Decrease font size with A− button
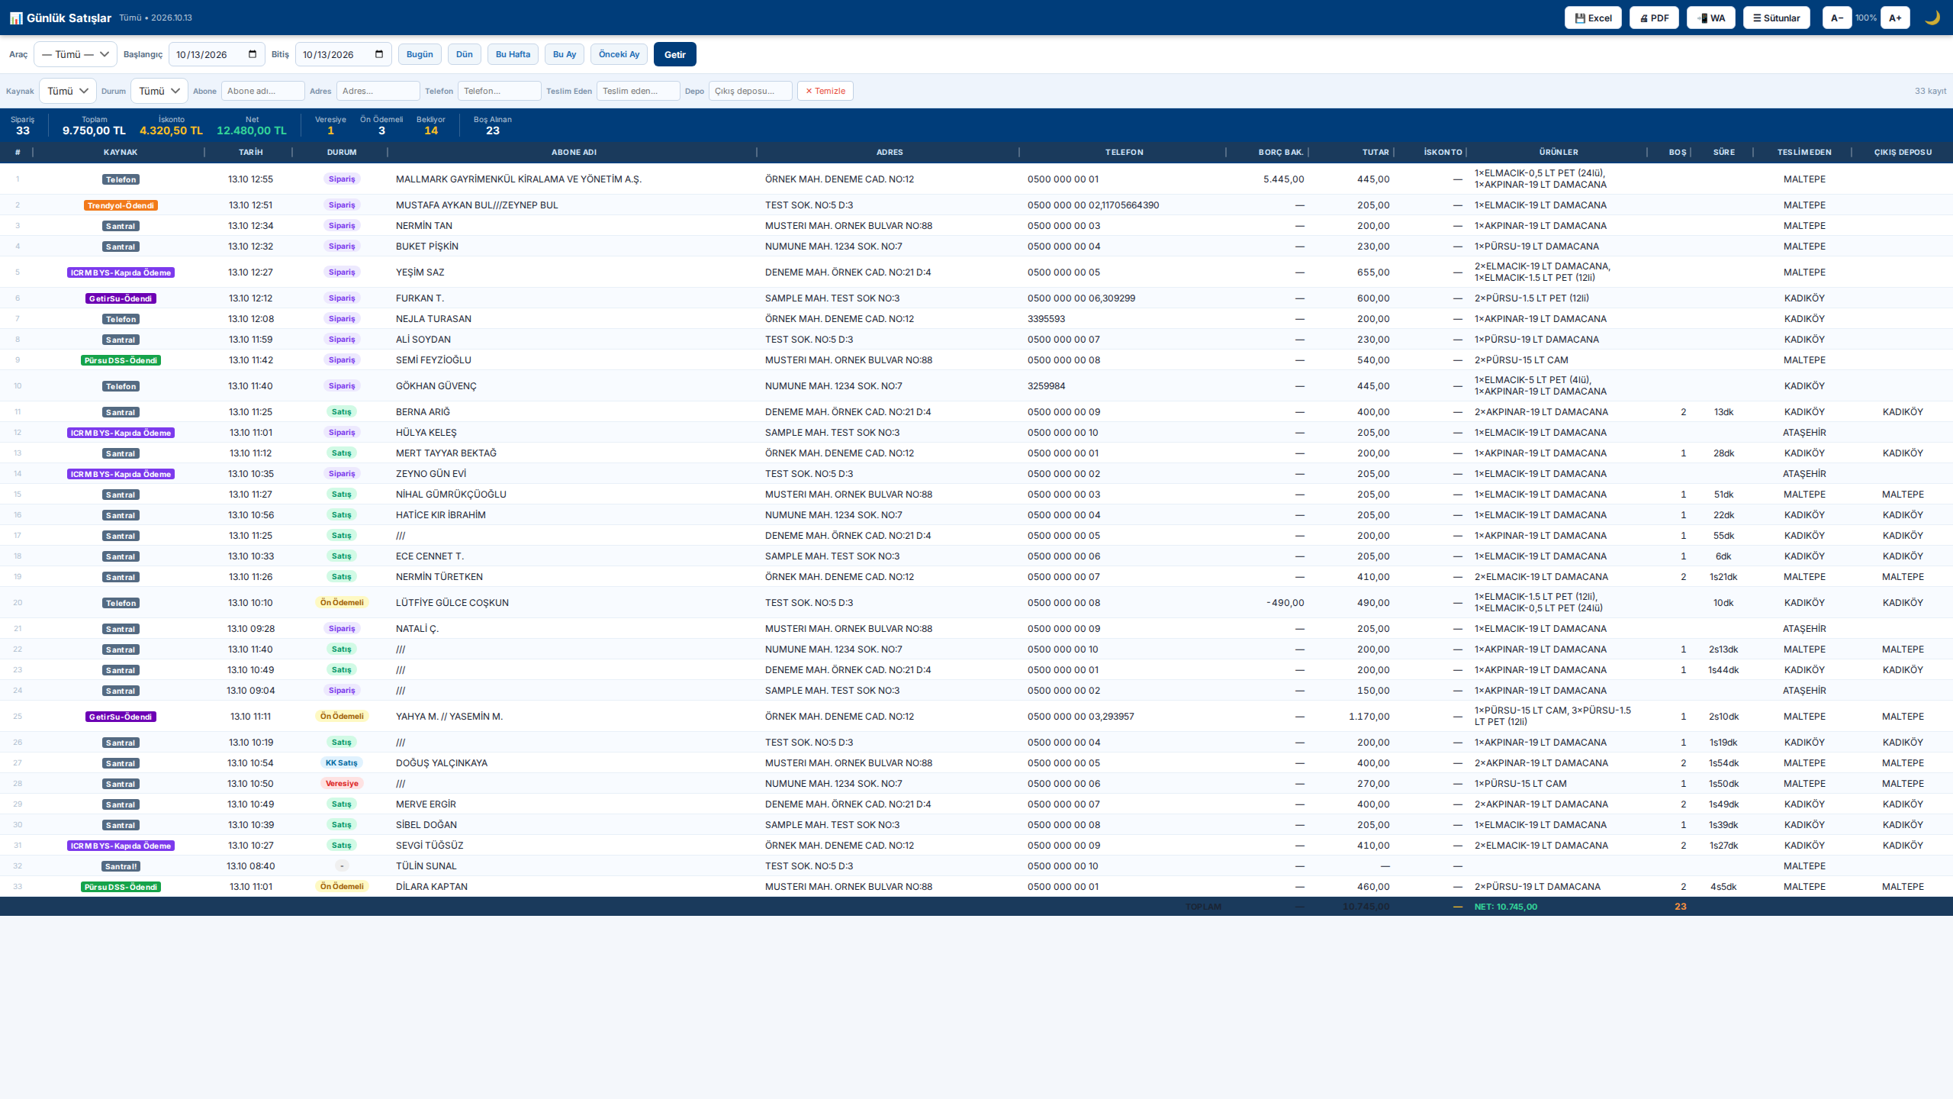This screenshot has height=1099, width=1953. coord(1837,18)
